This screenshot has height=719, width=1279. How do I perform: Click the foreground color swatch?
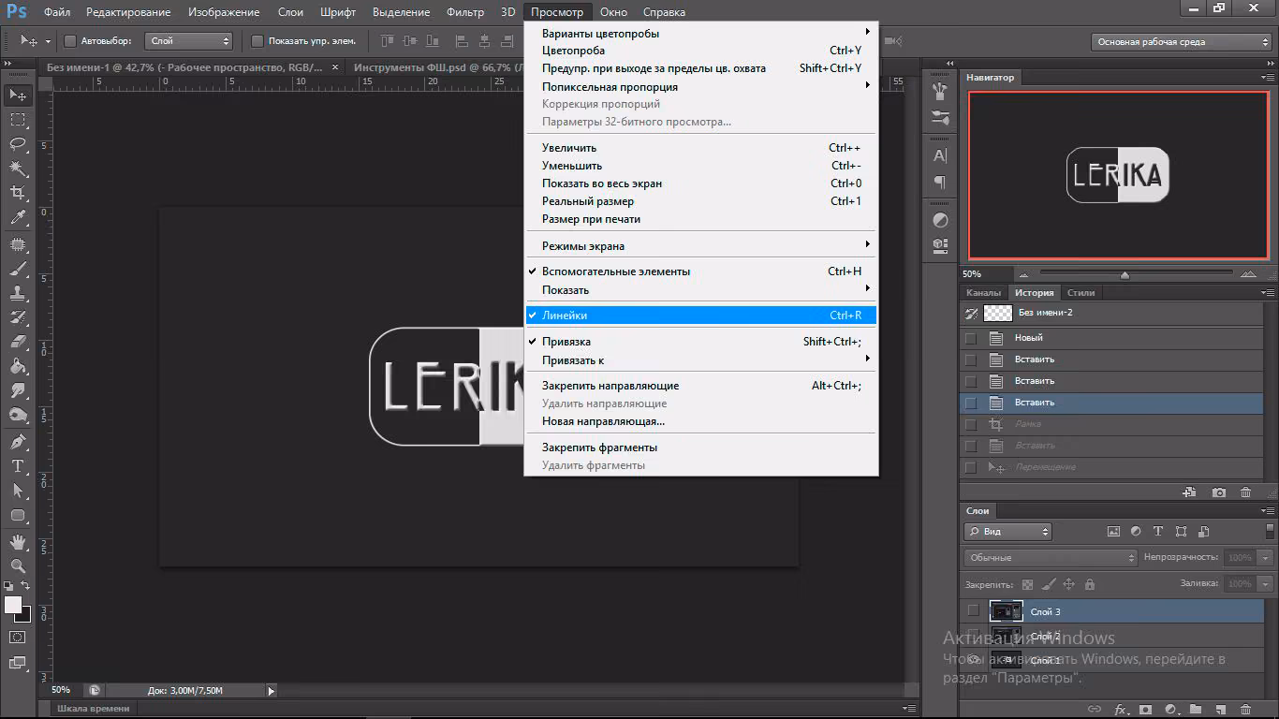[12, 605]
